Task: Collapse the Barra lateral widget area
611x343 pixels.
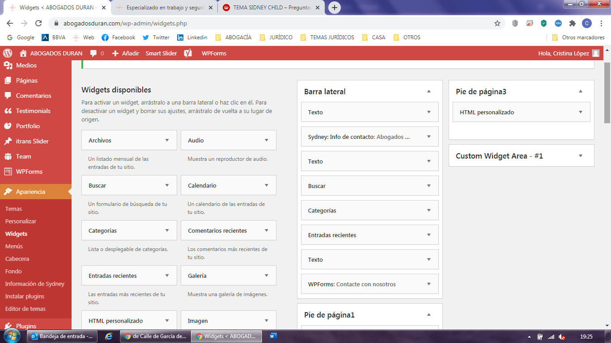Action: [429, 91]
